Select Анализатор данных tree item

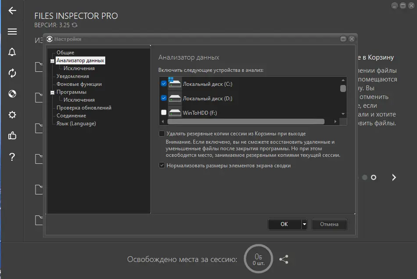80,60
